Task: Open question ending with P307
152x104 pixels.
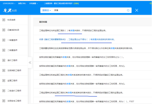Action: click(87, 101)
